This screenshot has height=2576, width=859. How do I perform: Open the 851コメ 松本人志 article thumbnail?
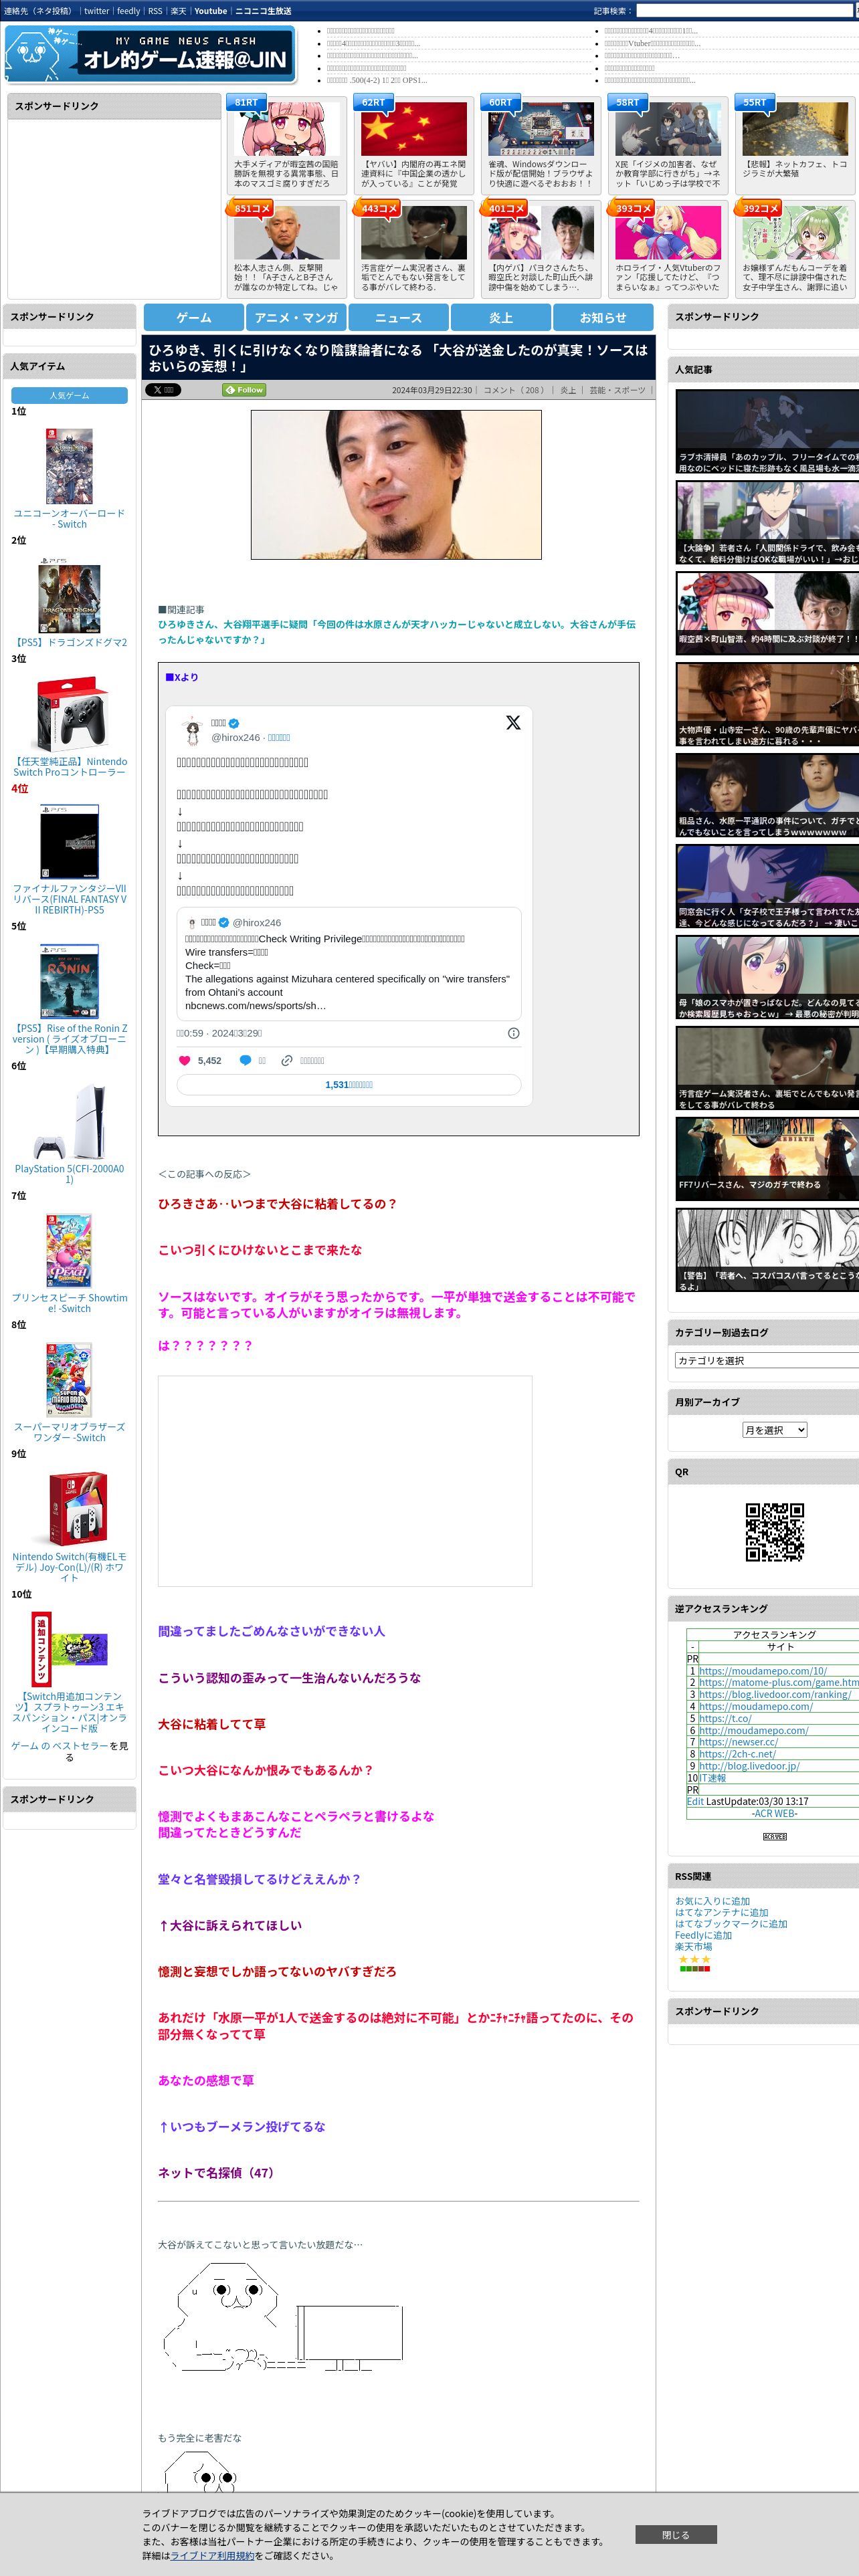pyautogui.click(x=286, y=234)
